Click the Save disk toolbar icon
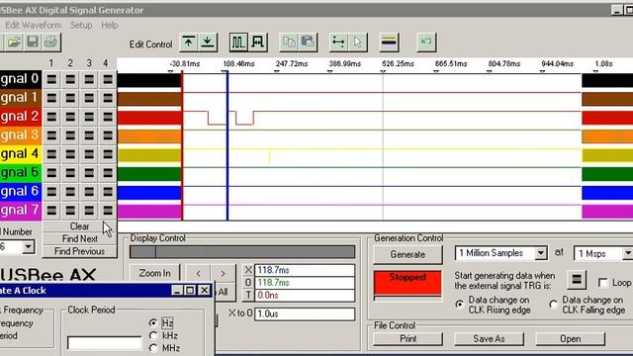Image resolution: width=633 pixels, height=356 pixels. pos(33,42)
